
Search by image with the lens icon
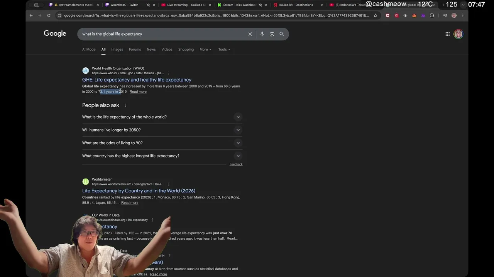coord(272,34)
